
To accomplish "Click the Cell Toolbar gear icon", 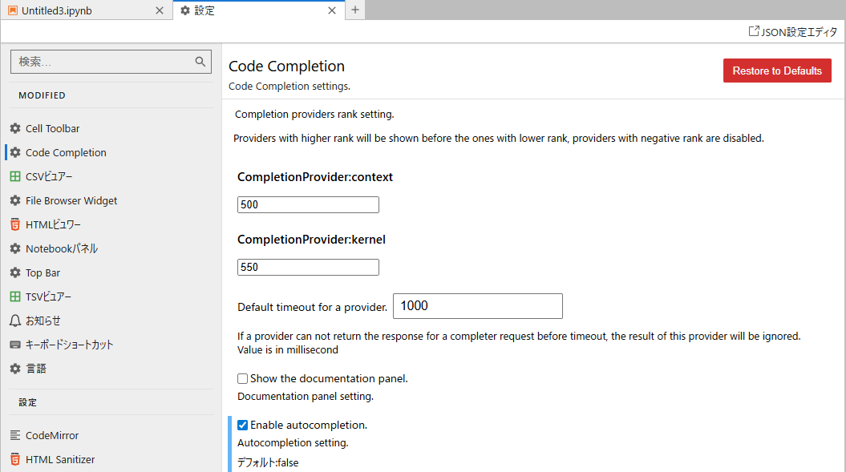I will click(14, 128).
